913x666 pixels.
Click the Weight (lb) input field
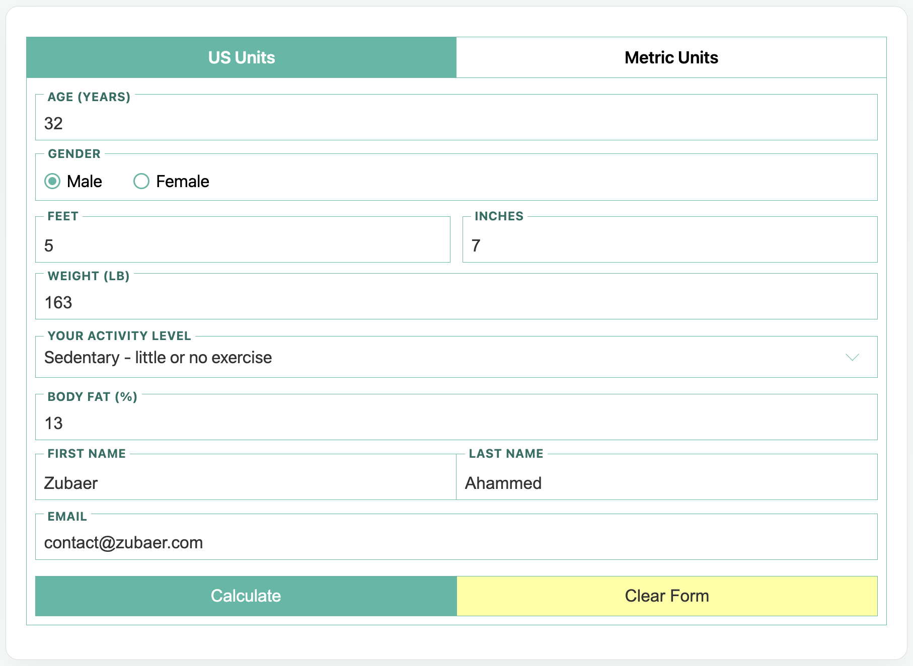pos(456,297)
